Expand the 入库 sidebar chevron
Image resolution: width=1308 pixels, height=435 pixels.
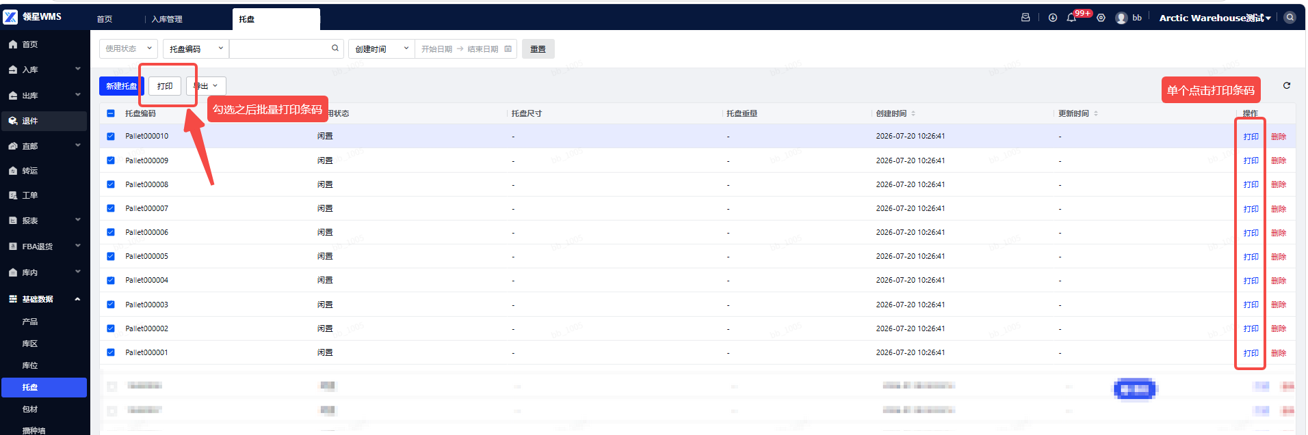[x=77, y=69]
